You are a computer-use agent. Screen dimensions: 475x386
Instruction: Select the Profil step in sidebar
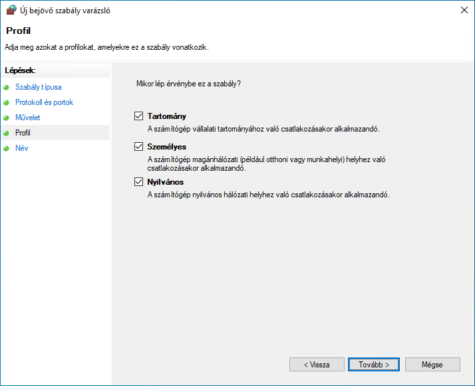(x=23, y=133)
